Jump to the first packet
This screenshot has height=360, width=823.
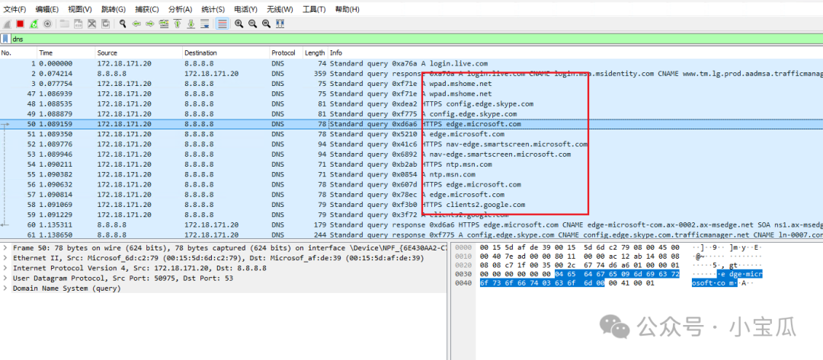[178, 24]
